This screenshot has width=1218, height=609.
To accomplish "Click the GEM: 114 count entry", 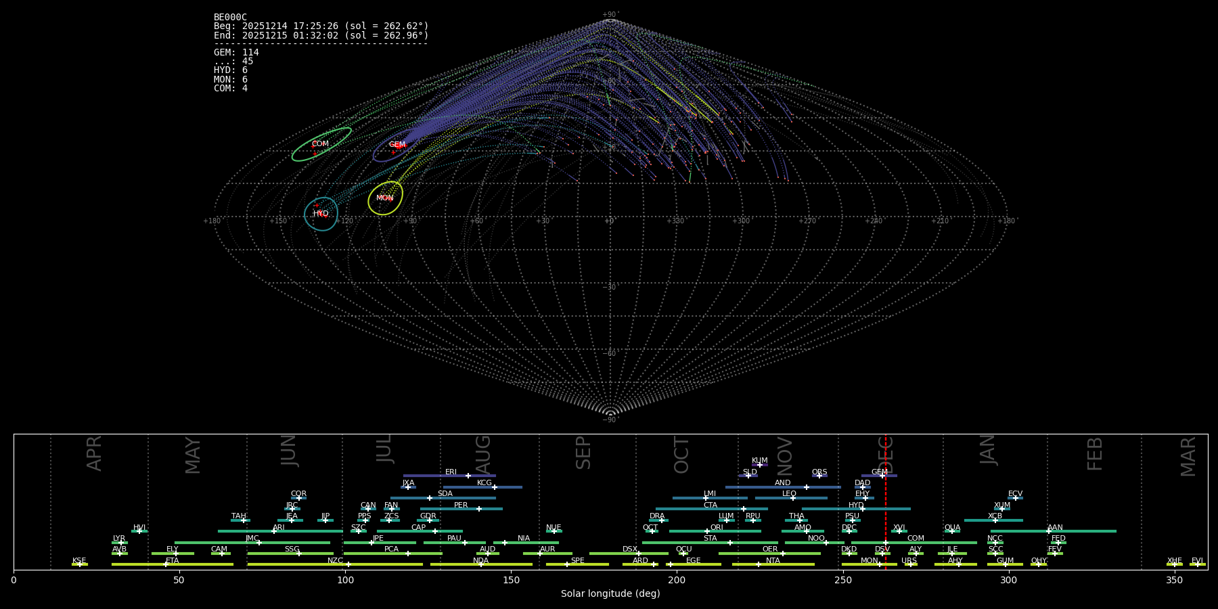I will [236, 53].
